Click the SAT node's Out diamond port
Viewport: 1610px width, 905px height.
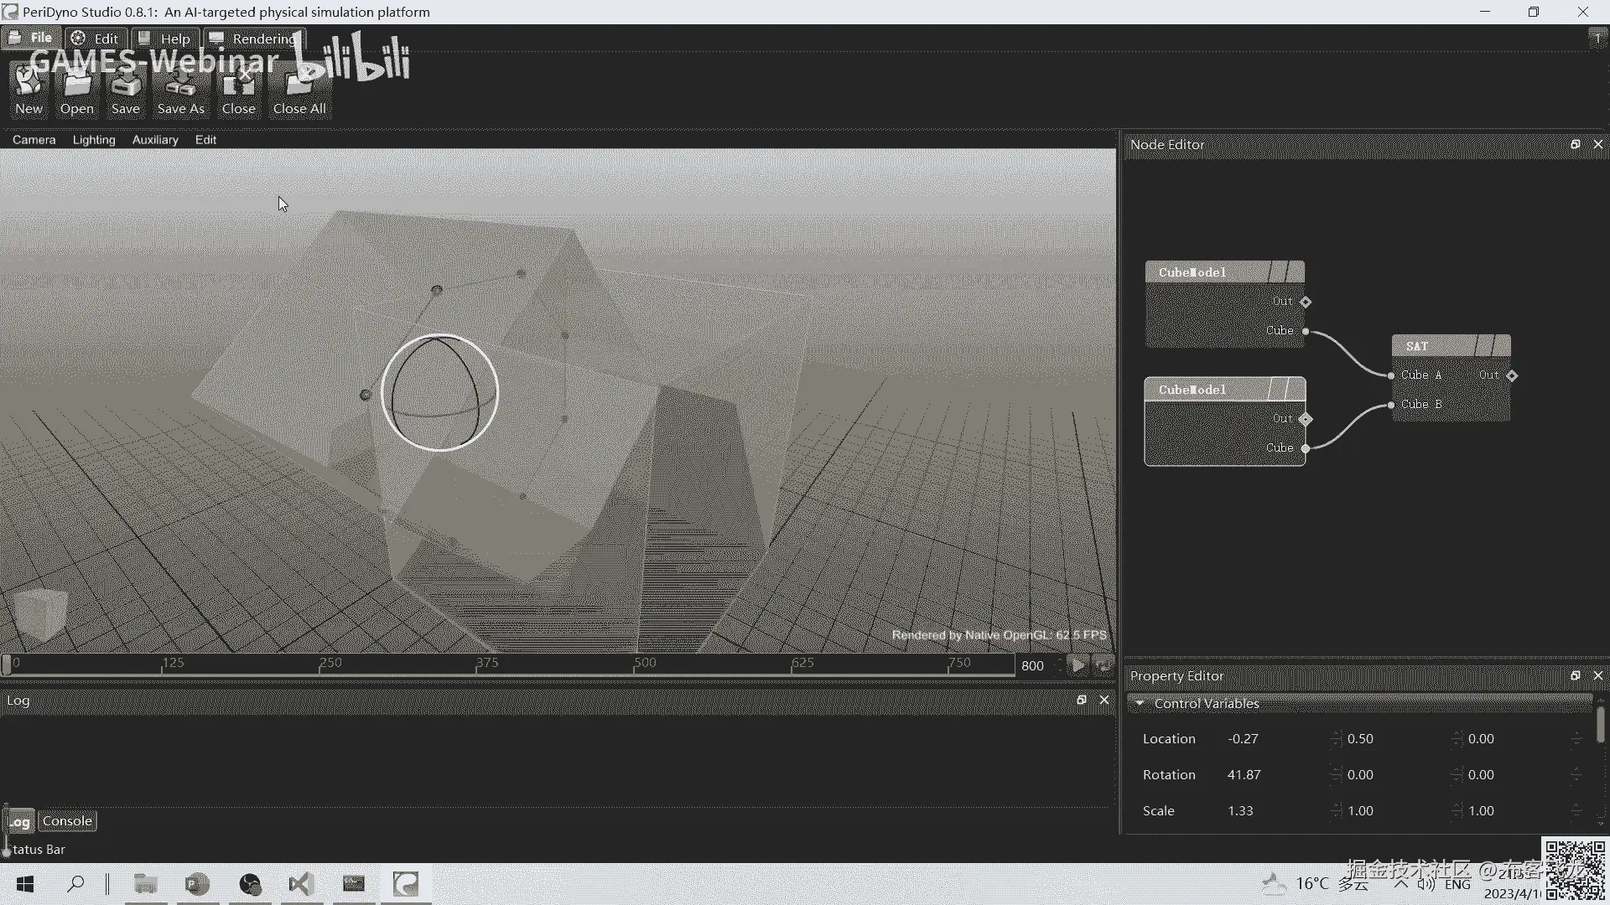coord(1512,375)
